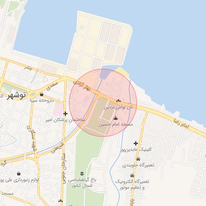Click the بندر road label
The height and width of the screenshot is (206, 206).
(28, 68)
